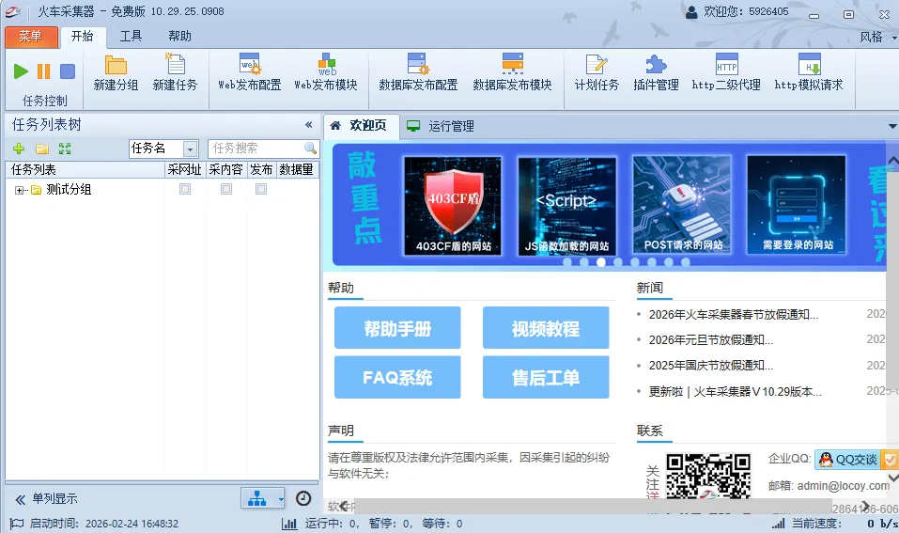This screenshot has height=533, width=899.
Task: Toggle 发布 checkbox for 测试分组
Action: tap(261, 189)
